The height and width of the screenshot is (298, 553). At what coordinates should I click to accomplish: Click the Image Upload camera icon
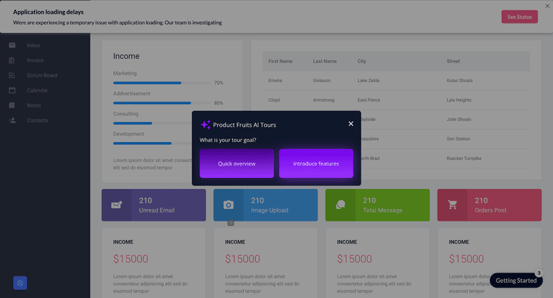point(228,205)
